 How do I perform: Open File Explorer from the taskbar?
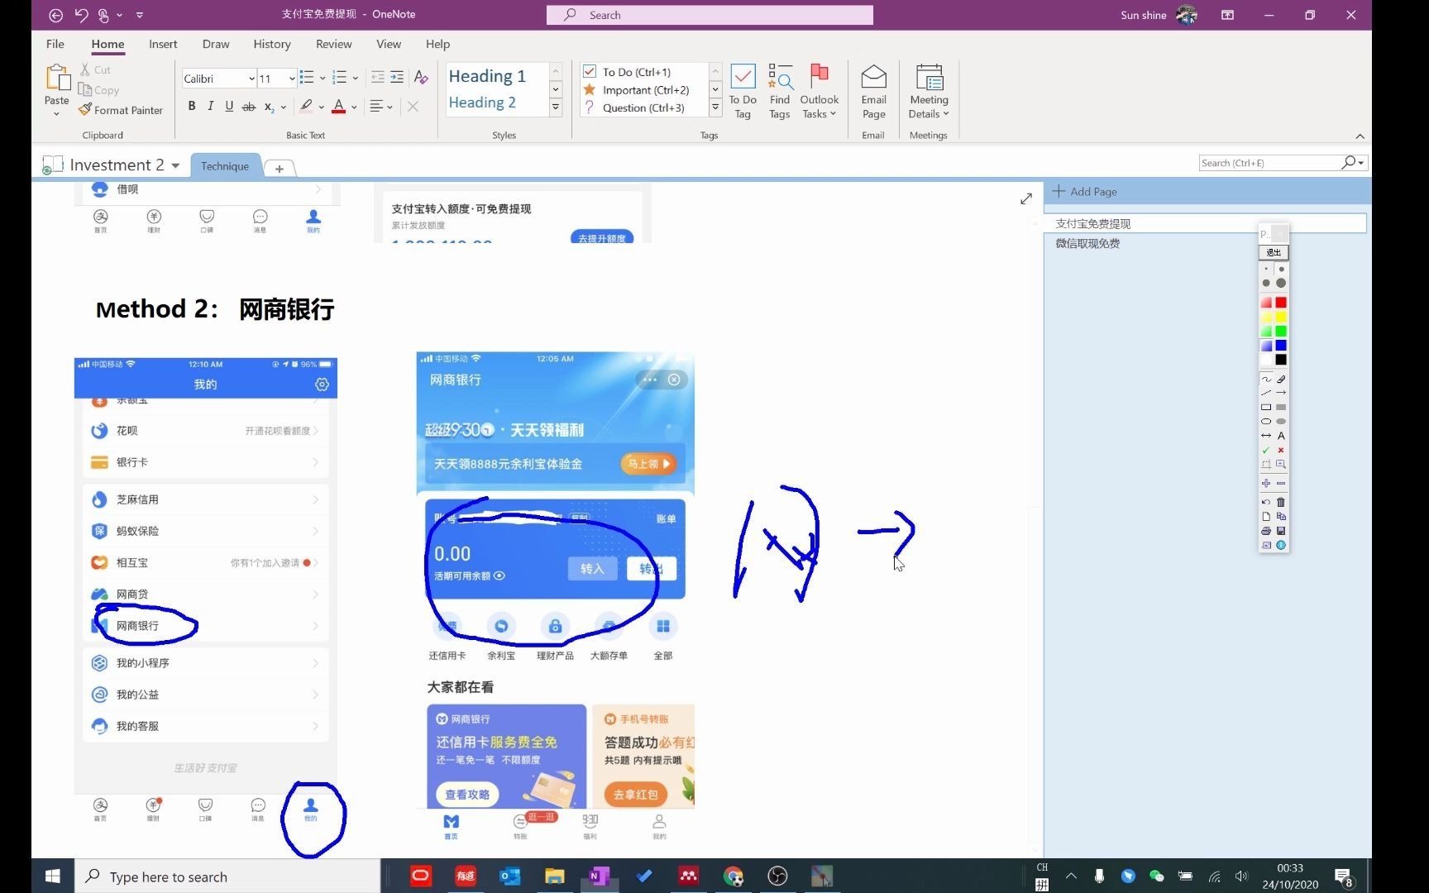coord(554,876)
